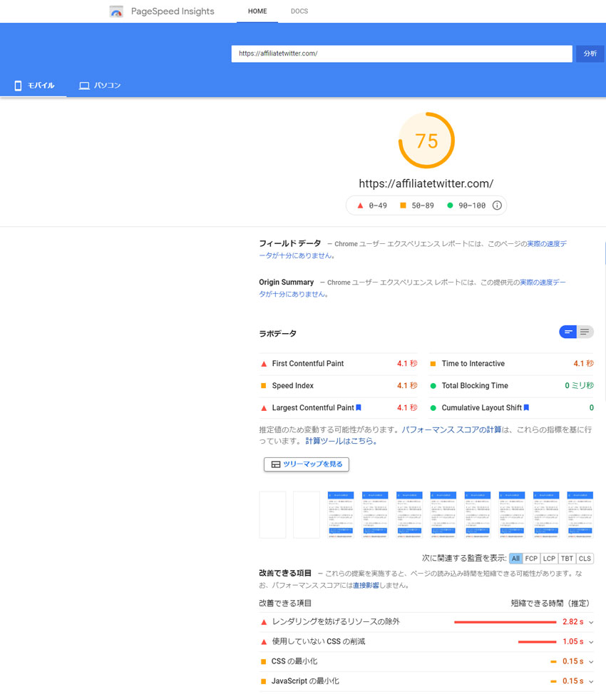Open the HOME tab
Viewport: 606px width, 697px height.
pyautogui.click(x=257, y=11)
